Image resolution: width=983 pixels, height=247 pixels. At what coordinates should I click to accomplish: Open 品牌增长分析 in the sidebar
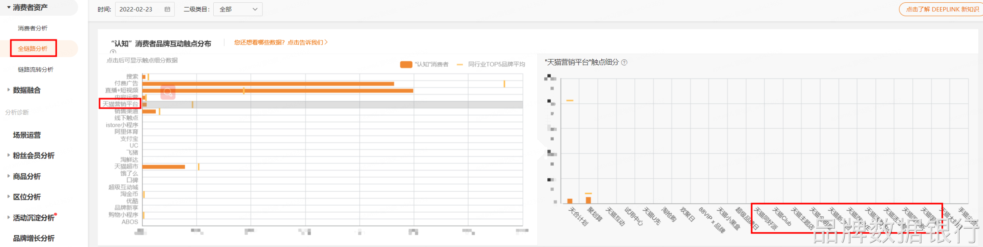pyautogui.click(x=34, y=238)
